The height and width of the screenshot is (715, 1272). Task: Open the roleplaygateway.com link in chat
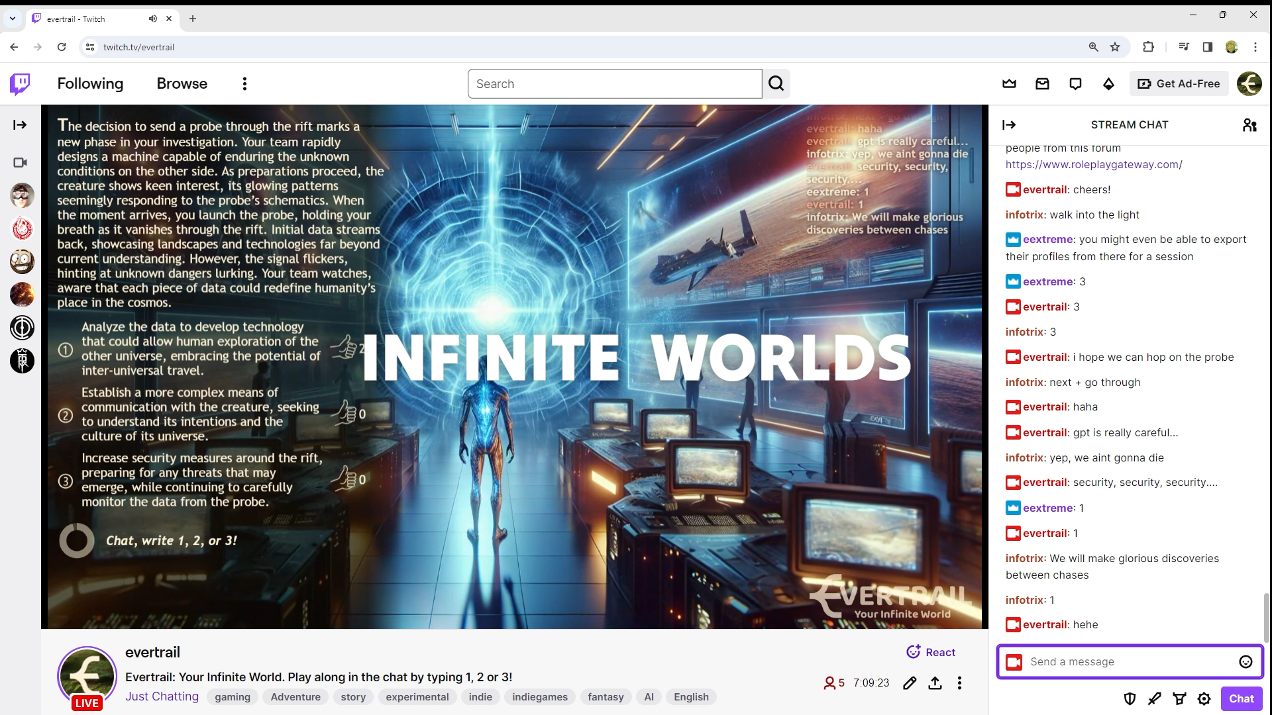[1093, 165]
